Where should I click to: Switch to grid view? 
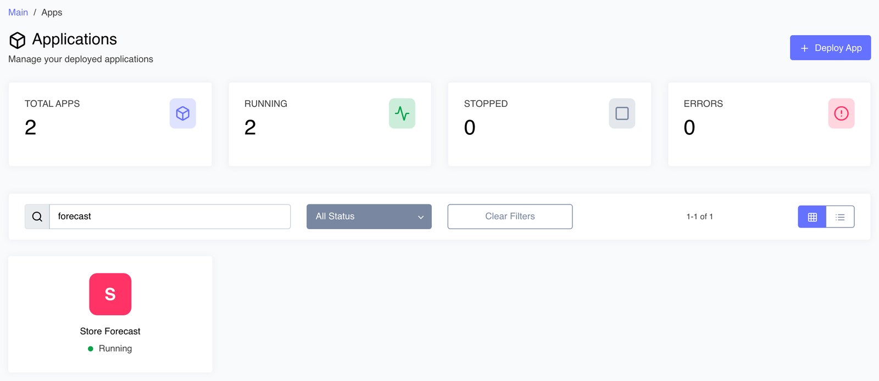point(812,217)
